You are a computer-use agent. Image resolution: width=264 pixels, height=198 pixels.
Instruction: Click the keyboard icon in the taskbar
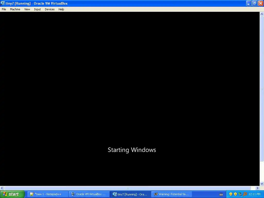click(x=221, y=194)
